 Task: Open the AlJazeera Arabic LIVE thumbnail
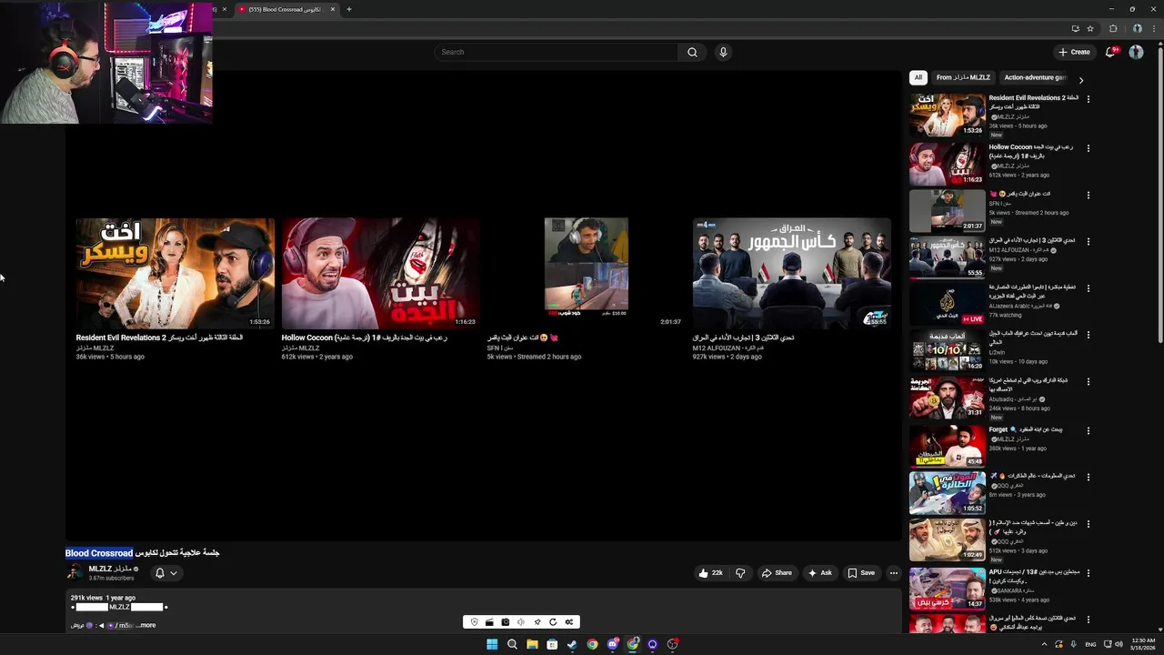947,304
